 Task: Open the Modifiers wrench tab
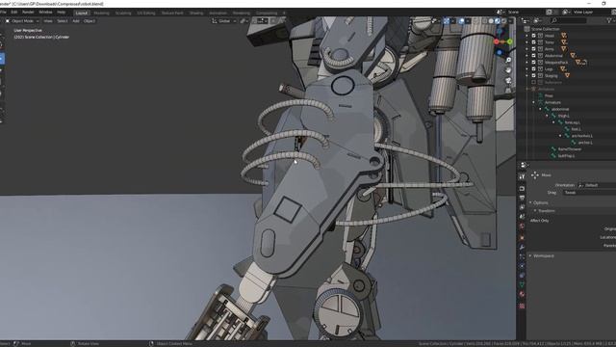[522, 247]
